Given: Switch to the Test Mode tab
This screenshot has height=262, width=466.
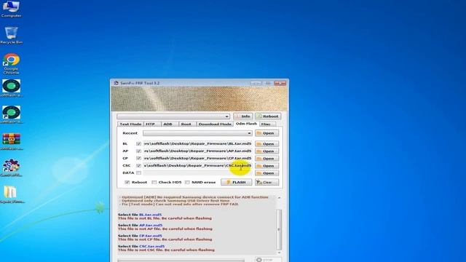Looking at the screenshot, I should pos(130,124).
